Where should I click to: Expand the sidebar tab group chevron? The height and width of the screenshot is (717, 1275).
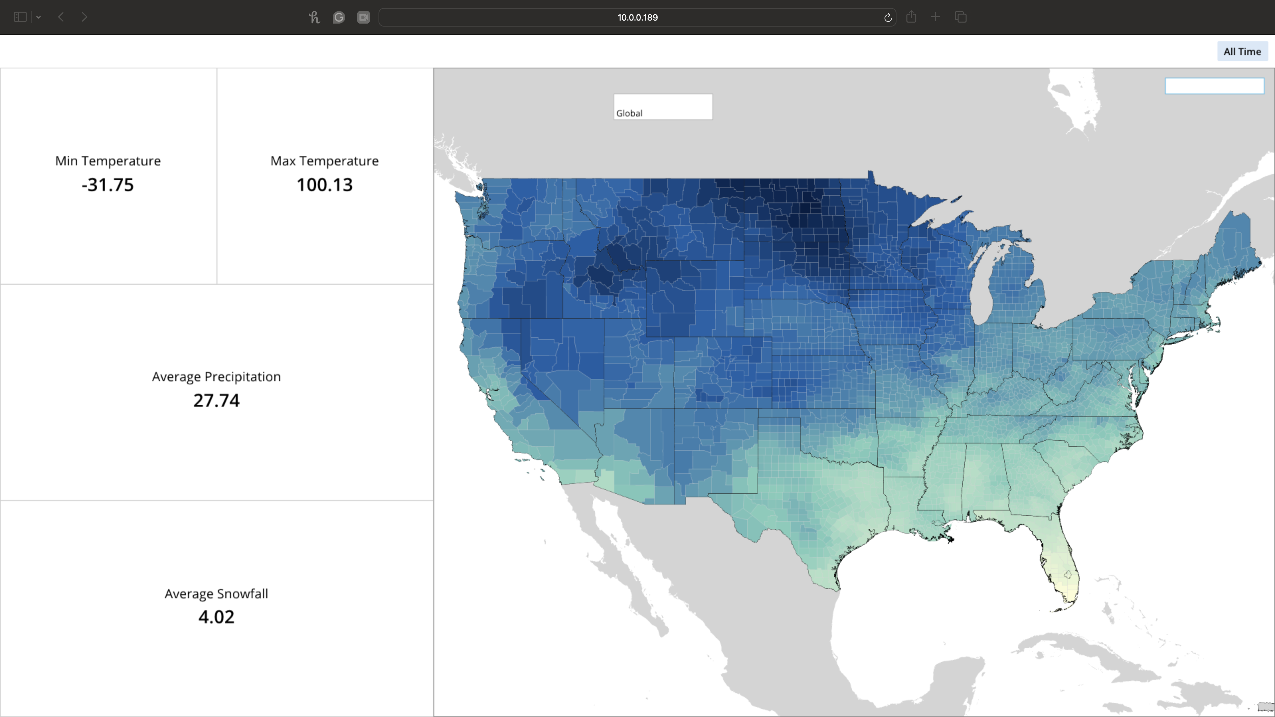coord(39,17)
